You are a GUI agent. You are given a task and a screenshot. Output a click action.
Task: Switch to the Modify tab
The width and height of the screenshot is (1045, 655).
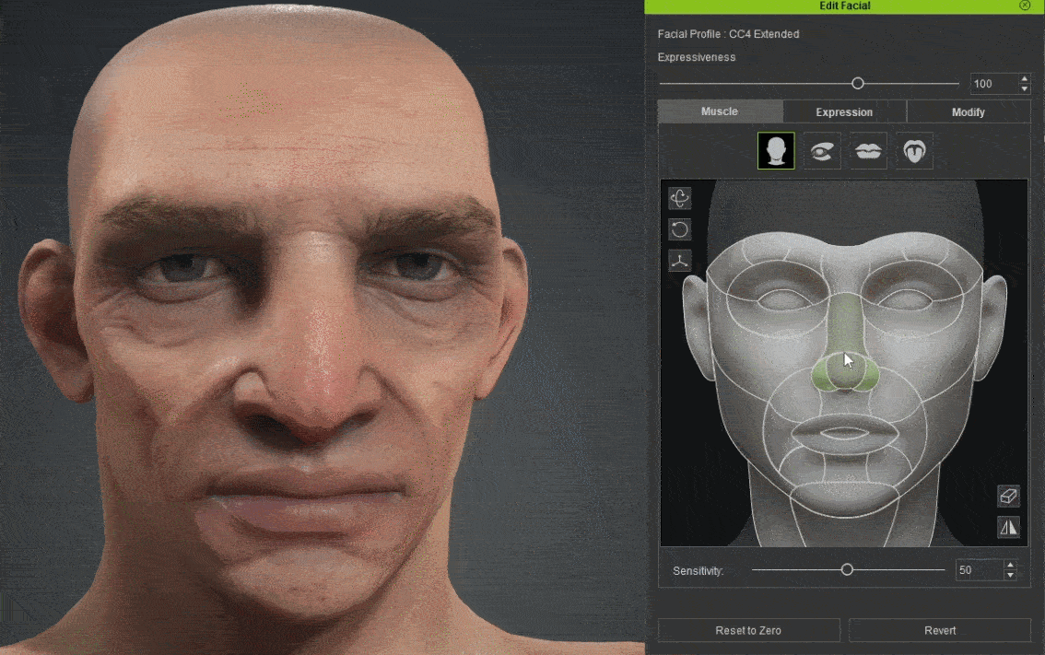point(969,112)
